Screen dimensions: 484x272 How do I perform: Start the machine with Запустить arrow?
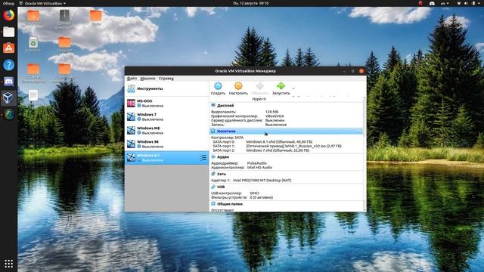pyautogui.click(x=281, y=86)
